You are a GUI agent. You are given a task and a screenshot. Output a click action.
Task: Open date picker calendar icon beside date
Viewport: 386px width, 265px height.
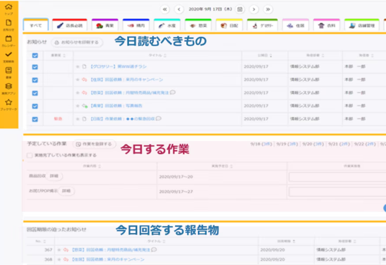tap(240, 9)
